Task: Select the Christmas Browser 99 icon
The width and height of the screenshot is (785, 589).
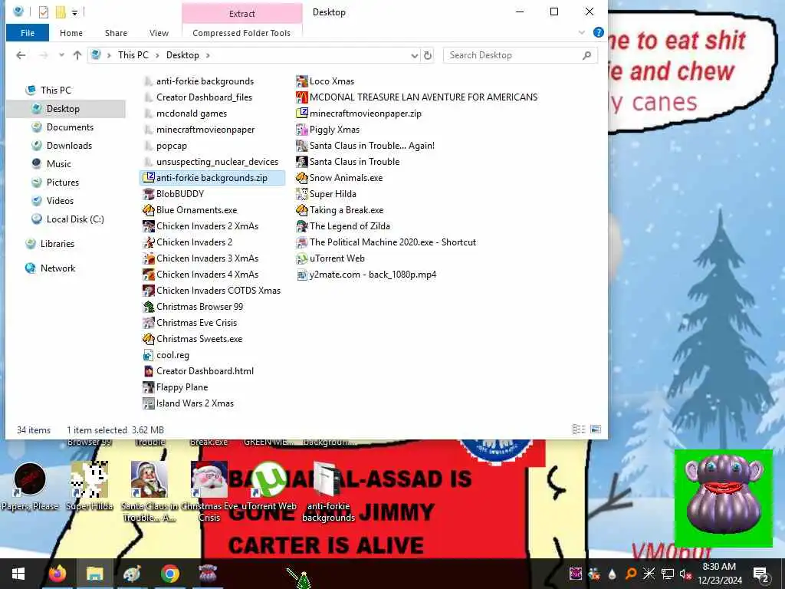Action: pos(148,307)
